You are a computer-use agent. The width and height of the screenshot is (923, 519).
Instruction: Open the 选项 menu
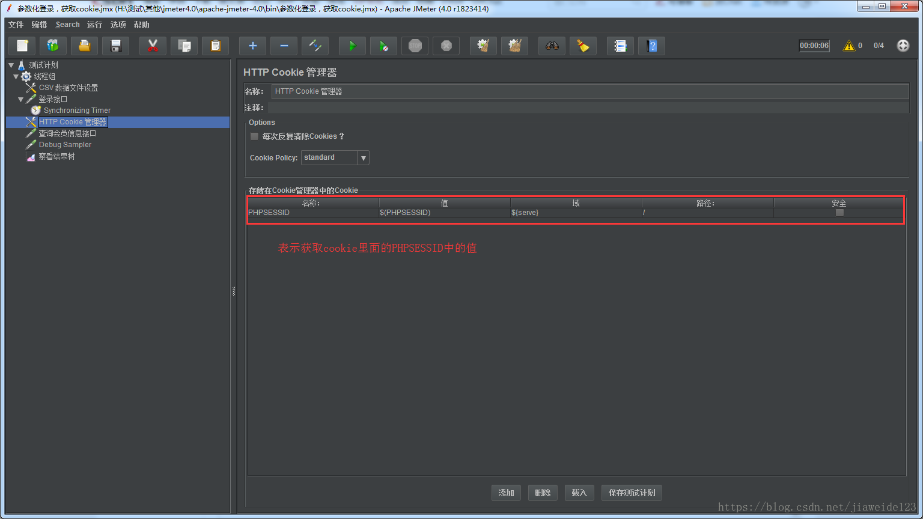tap(118, 25)
